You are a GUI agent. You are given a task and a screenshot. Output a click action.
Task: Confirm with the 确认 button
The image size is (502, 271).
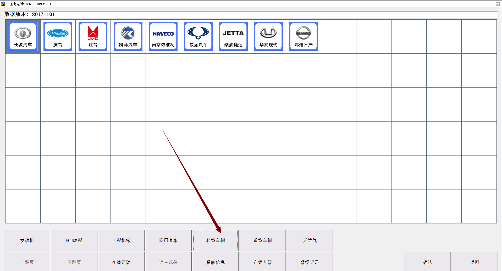[x=428, y=262]
